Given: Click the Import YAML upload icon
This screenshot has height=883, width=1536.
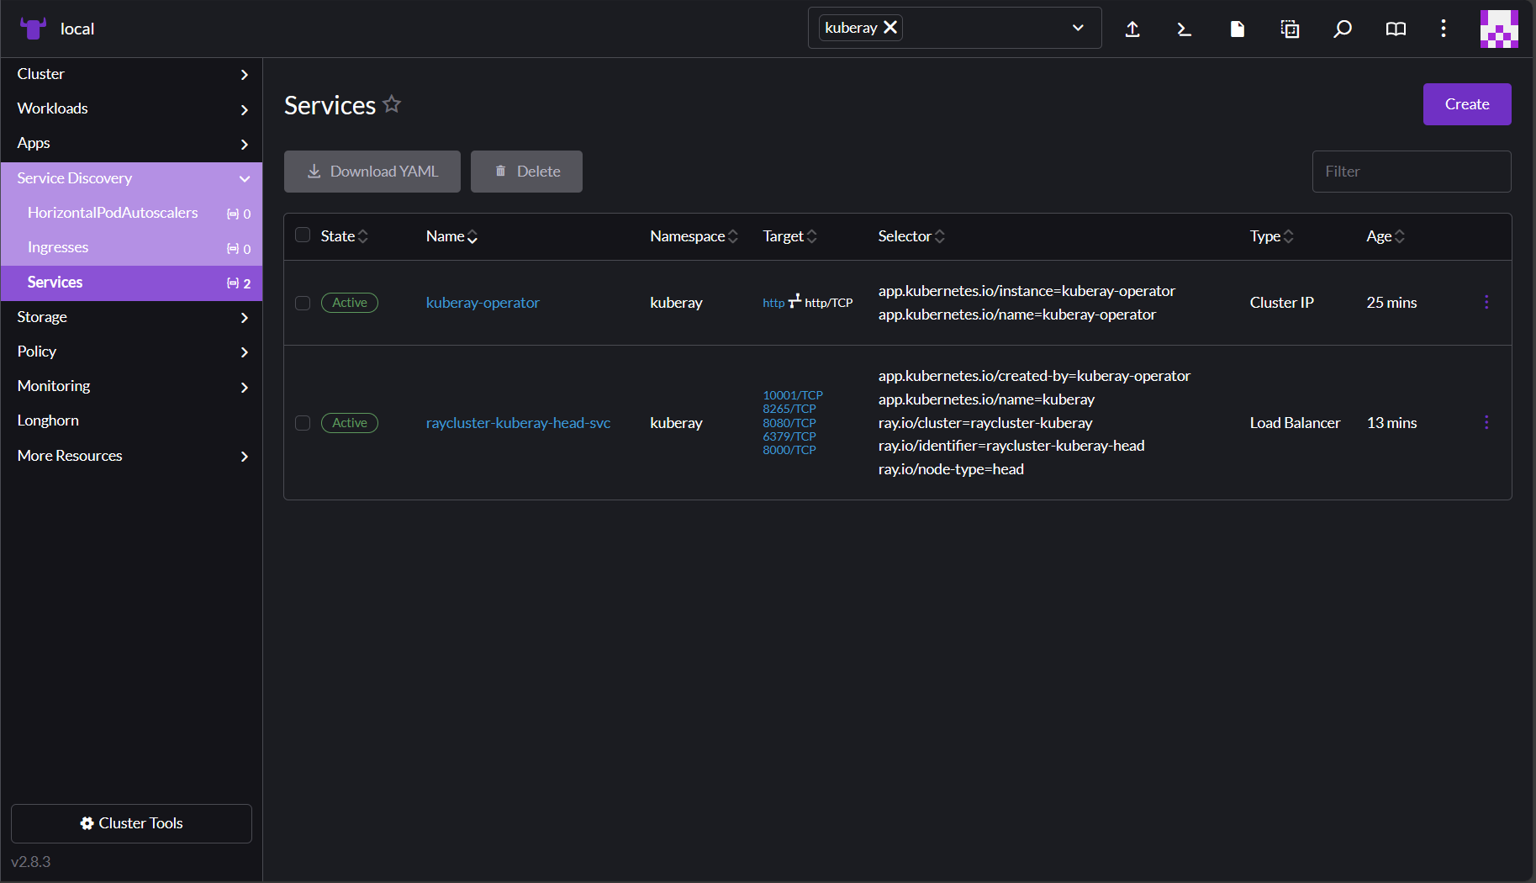Looking at the screenshot, I should pyautogui.click(x=1132, y=29).
